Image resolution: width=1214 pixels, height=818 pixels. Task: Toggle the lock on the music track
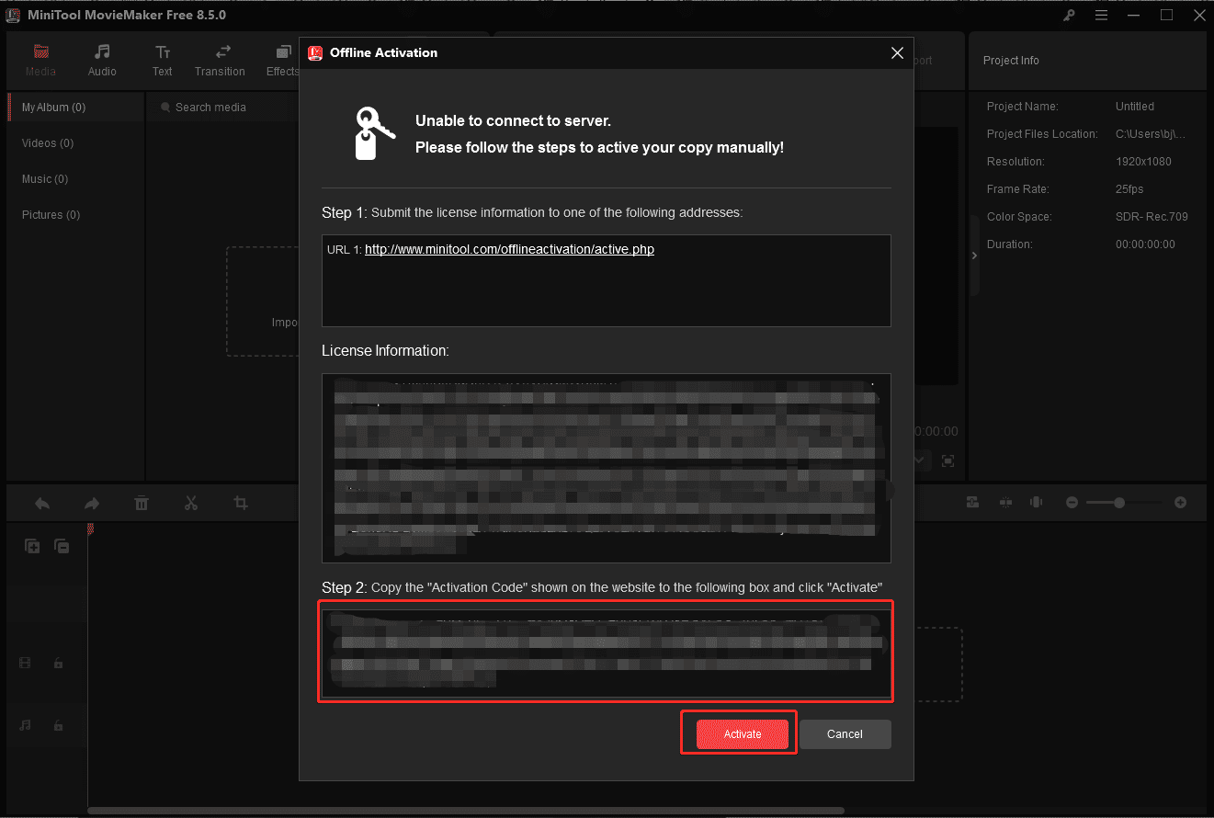[x=58, y=725]
